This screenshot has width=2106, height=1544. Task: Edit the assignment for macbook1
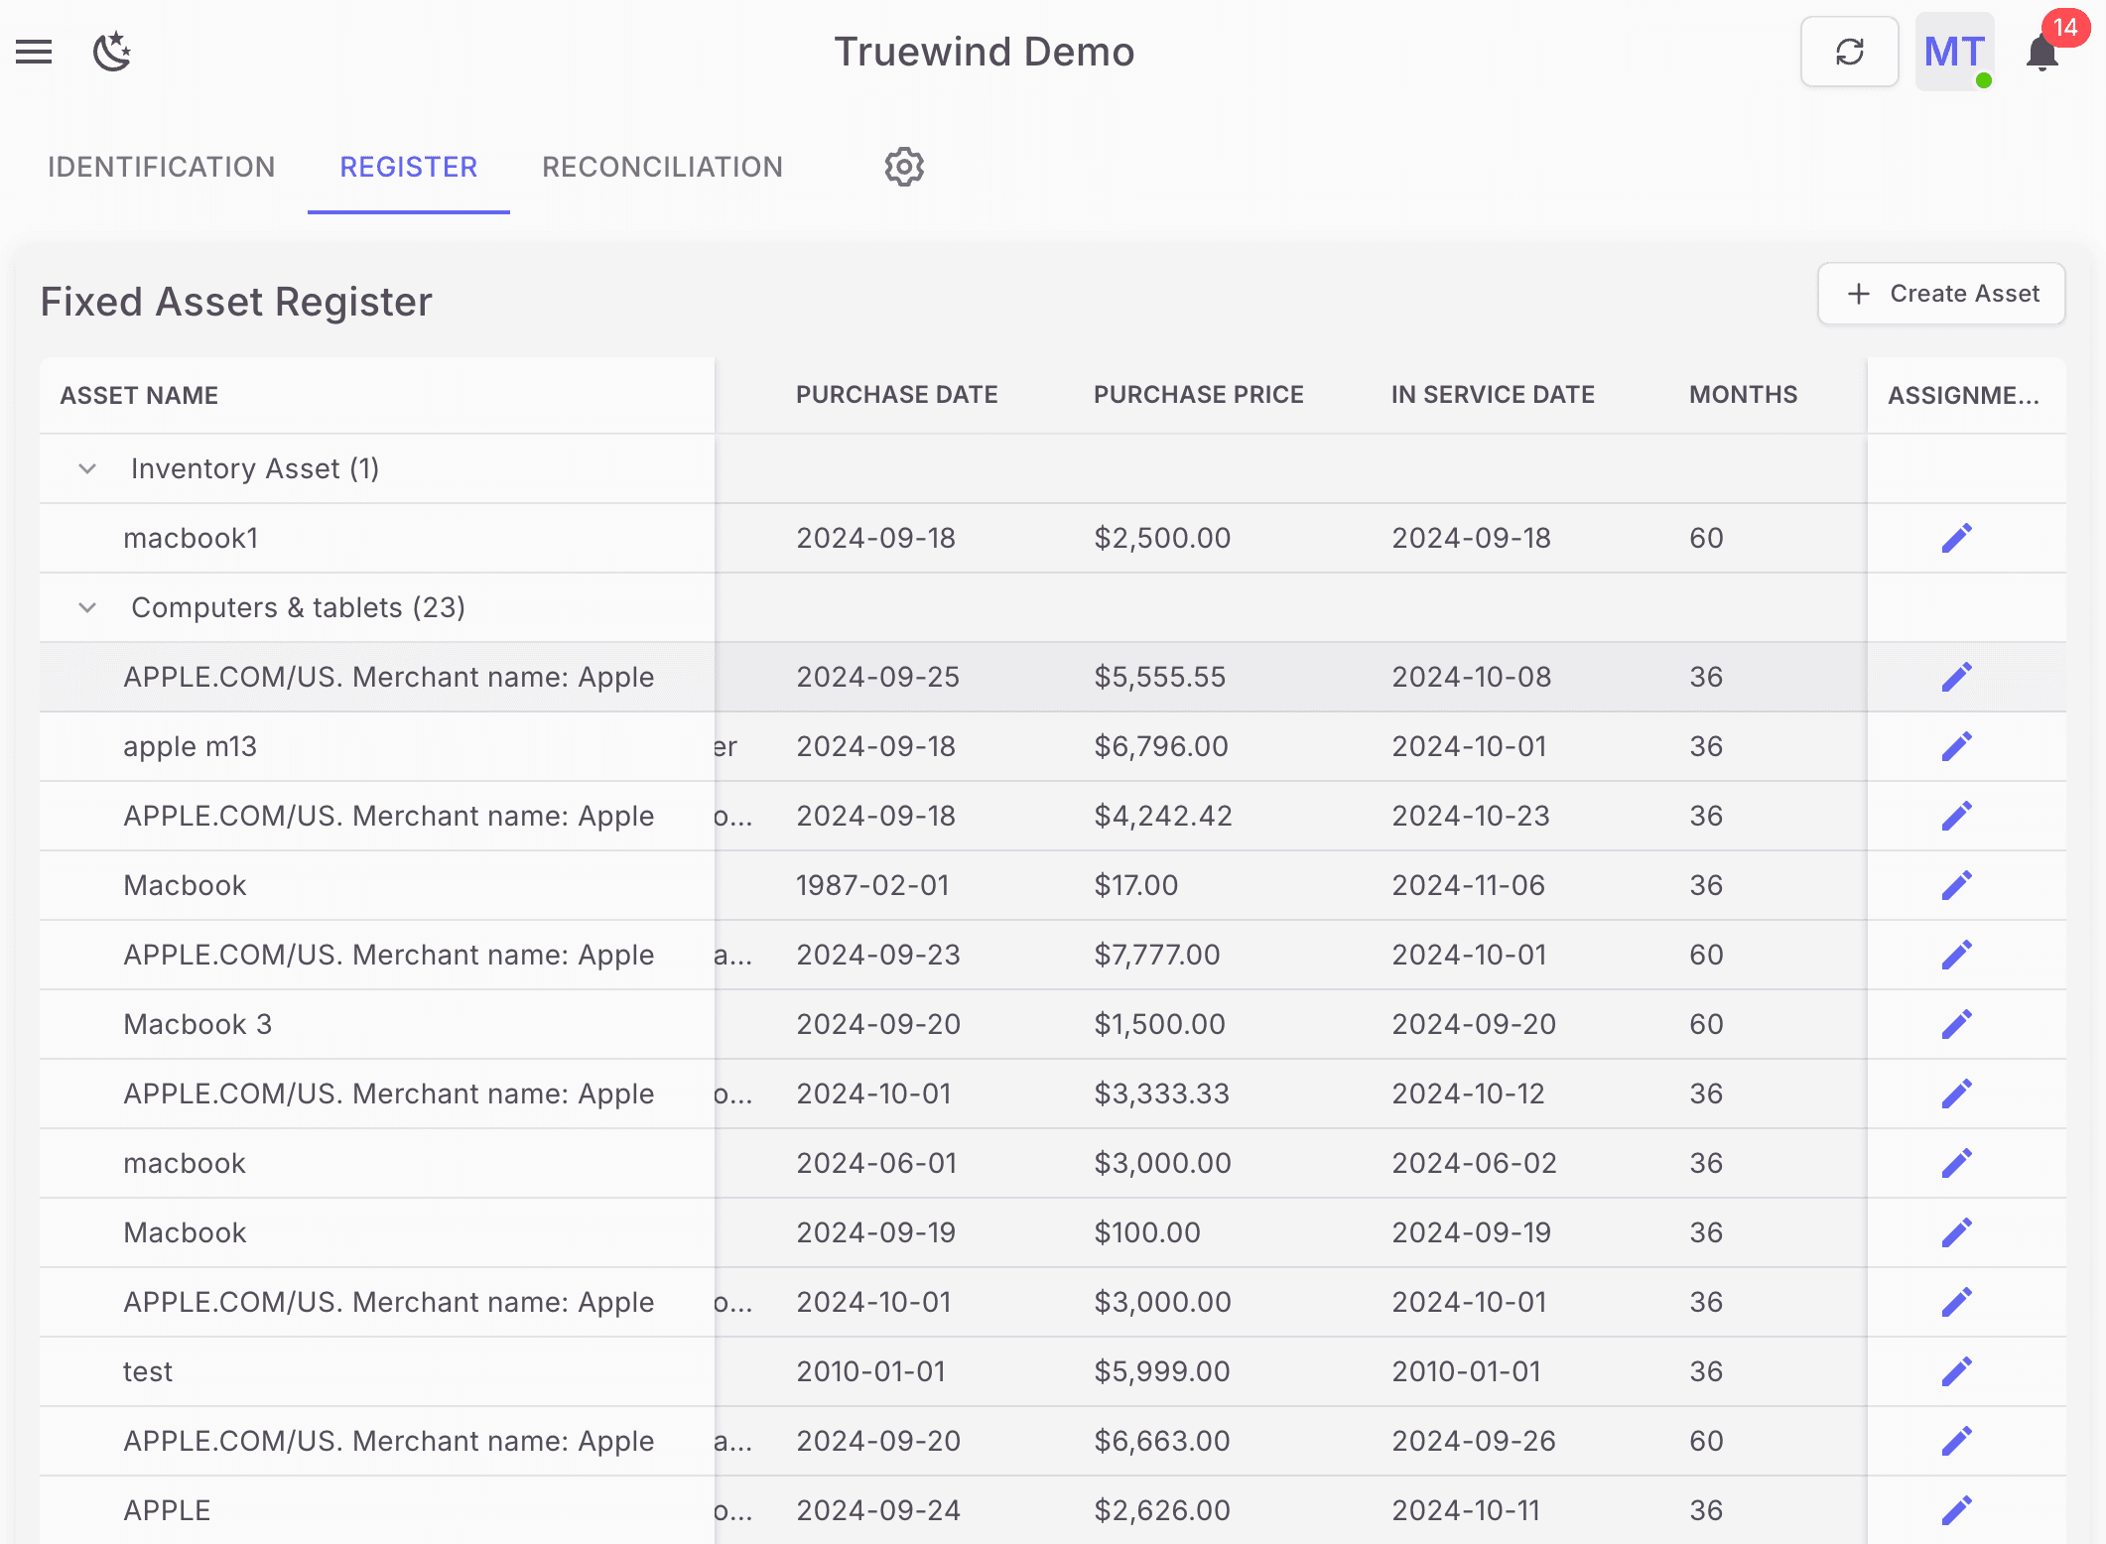1956,537
